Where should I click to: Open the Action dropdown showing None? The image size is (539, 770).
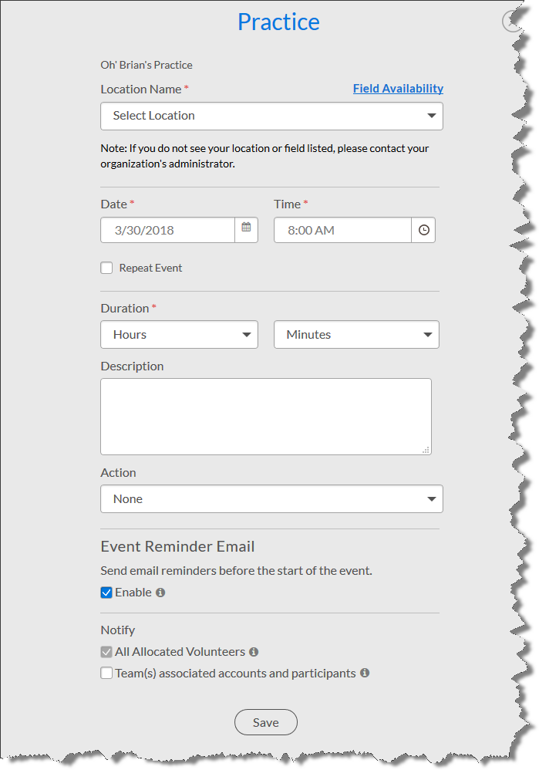[x=271, y=499]
